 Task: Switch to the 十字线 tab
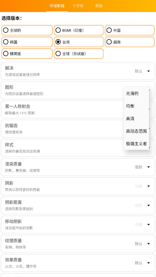(x=78, y=6)
